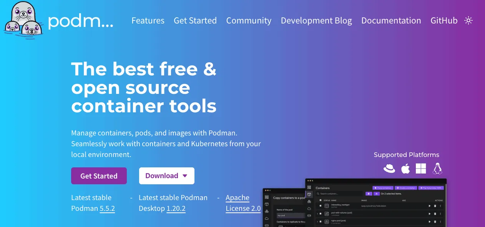
Task: Open the Features menu item
Action: (148, 20)
